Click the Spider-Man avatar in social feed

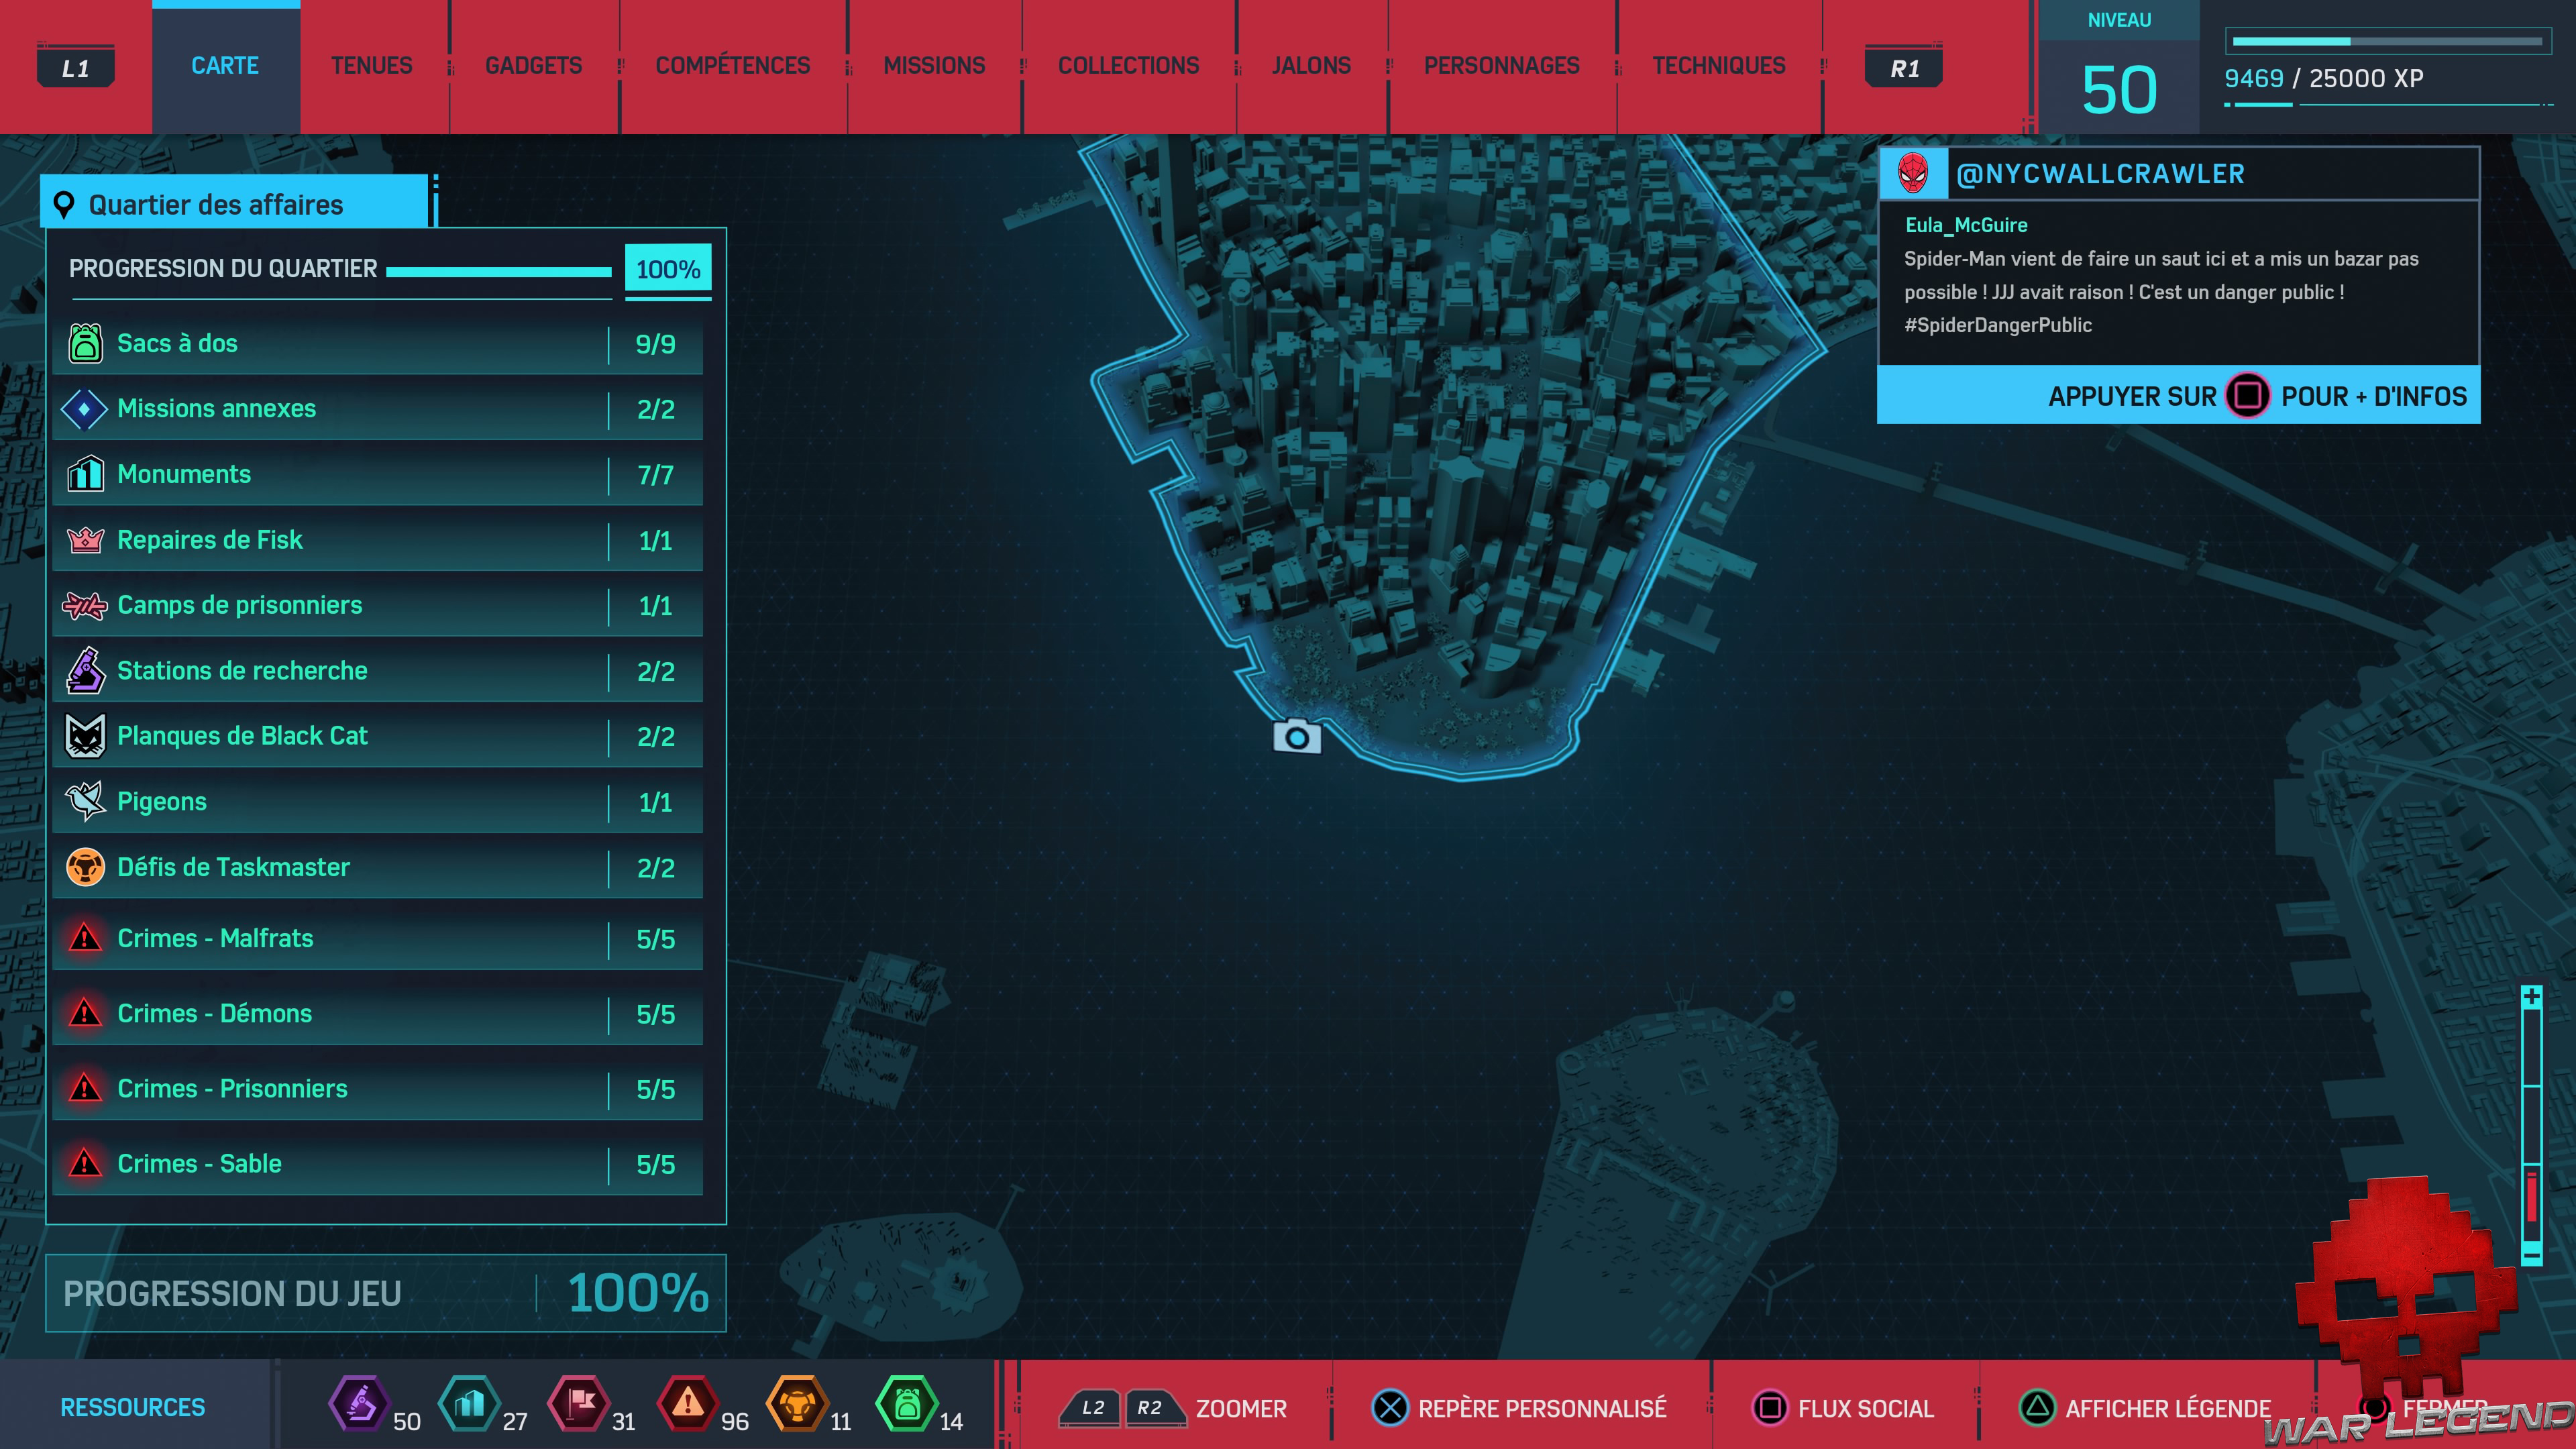coord(1912,174)
